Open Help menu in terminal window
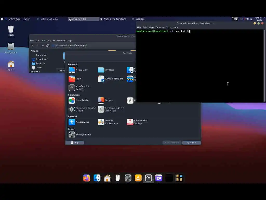The height and width of the screenshot is (200, 266). (175, 28)
